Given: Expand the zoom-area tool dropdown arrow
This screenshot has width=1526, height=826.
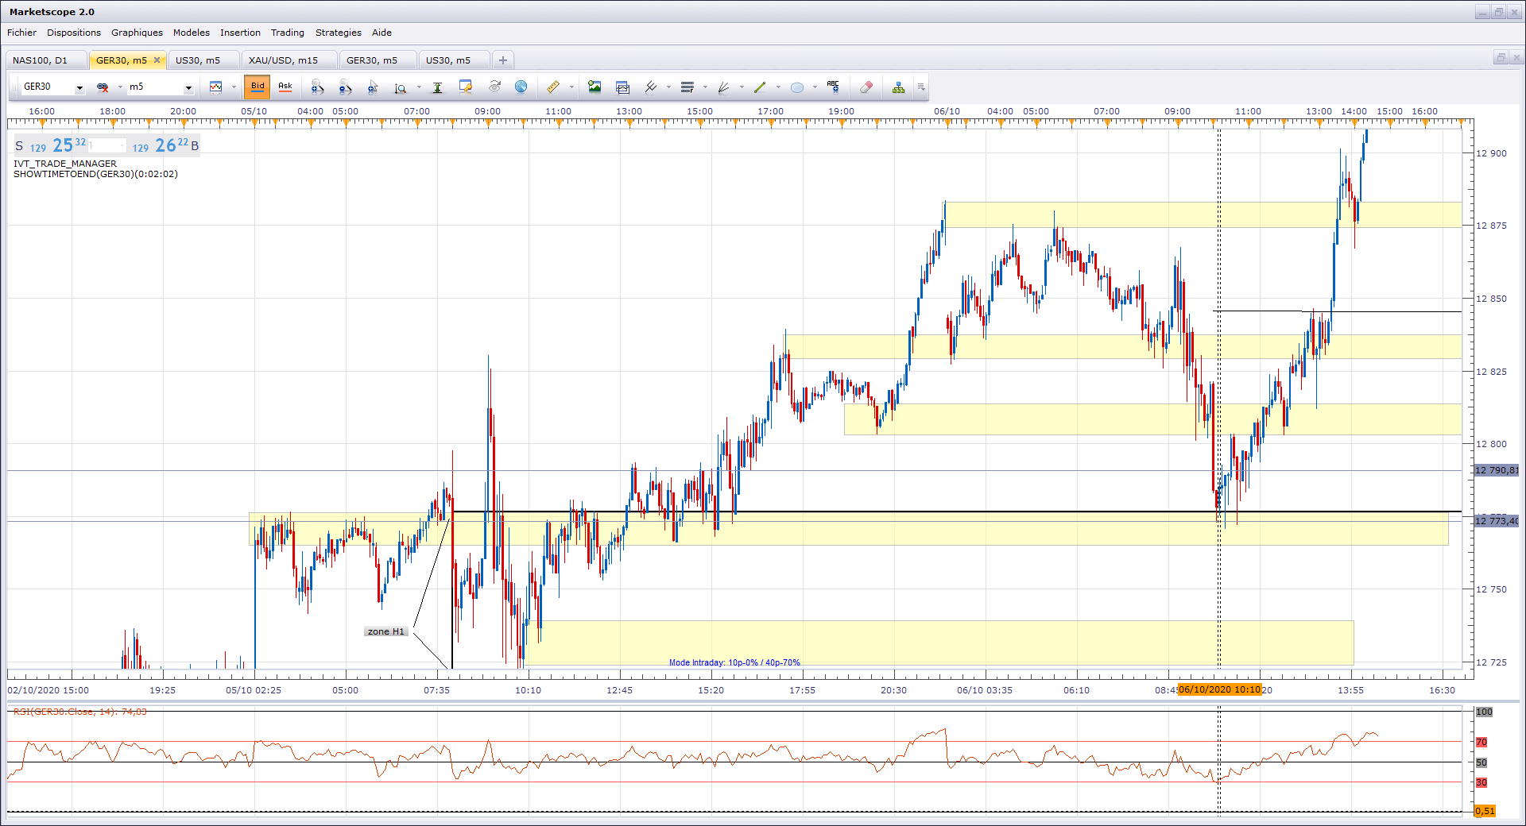Looking at the screenshot, I should (419, 87).
